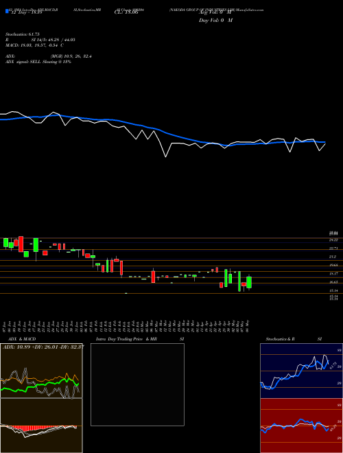Click the 'Intra Day Trading Price & MR SI' title
The image size is (343, 453).
pos(140,339)
